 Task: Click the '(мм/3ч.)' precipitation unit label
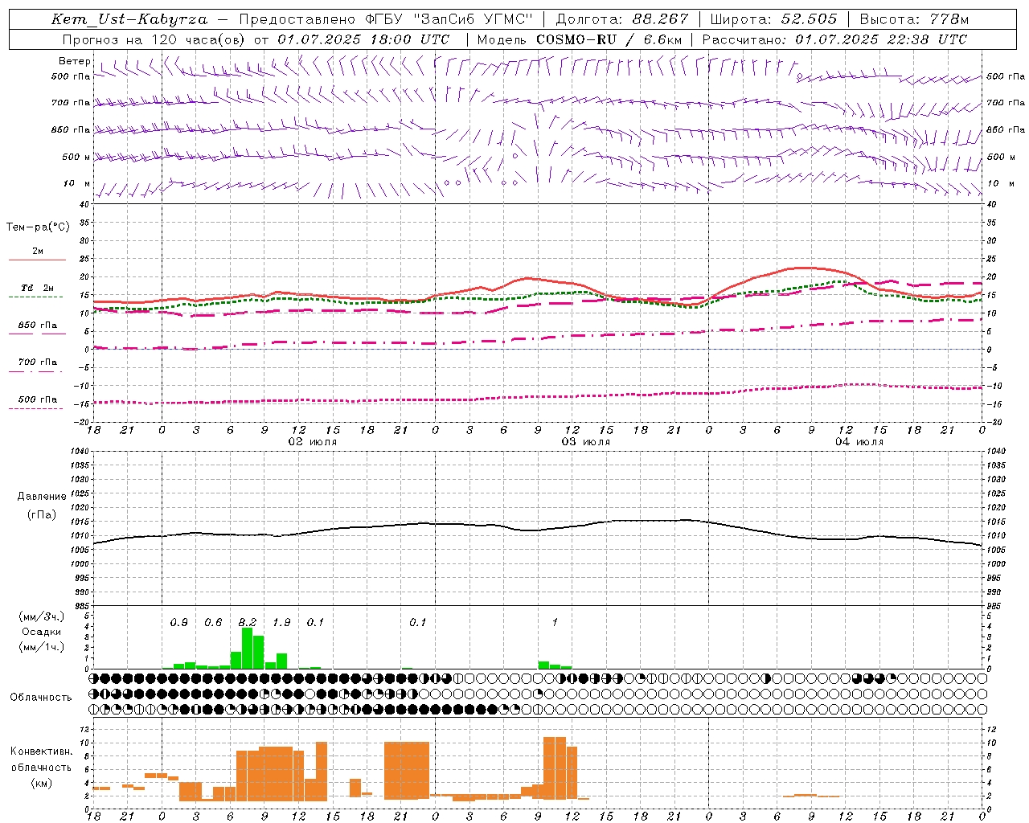click(42, 616)
